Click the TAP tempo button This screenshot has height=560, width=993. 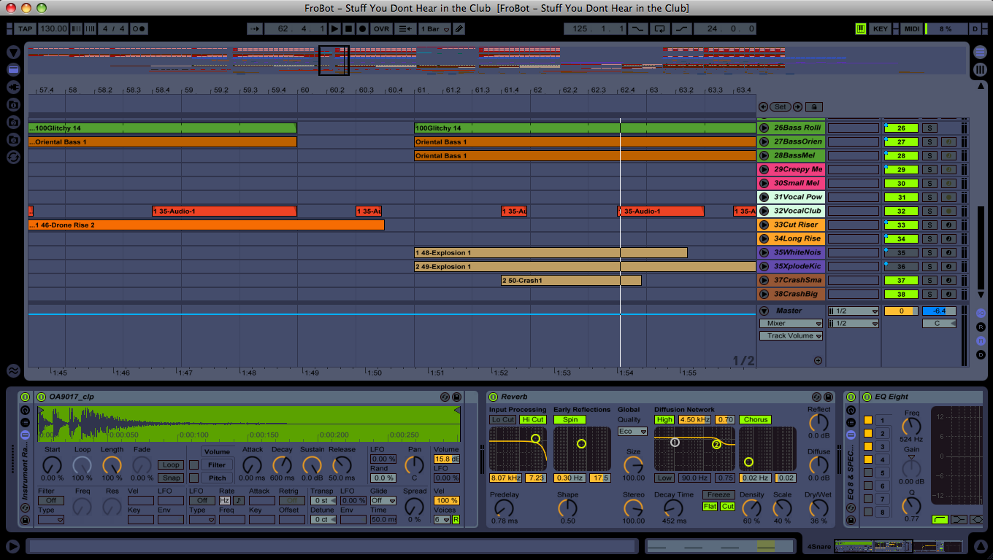(x=25, y=29)
